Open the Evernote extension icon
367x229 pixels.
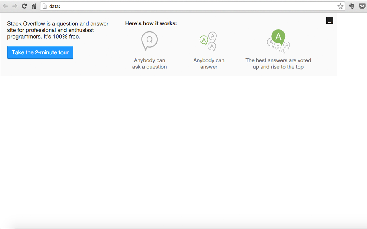pyautogui.click(x=351, y=6)
